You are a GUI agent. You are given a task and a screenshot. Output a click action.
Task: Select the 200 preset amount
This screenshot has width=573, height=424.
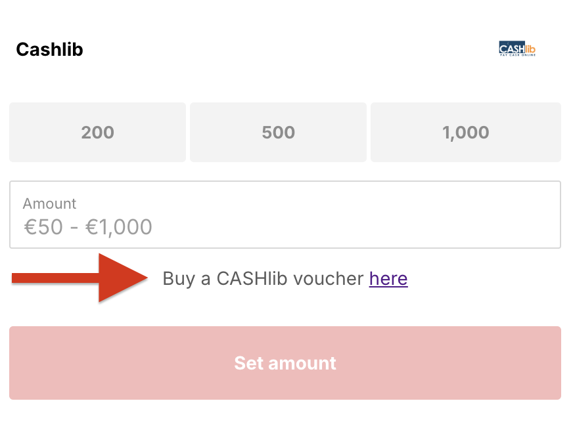tap(97, 132)
